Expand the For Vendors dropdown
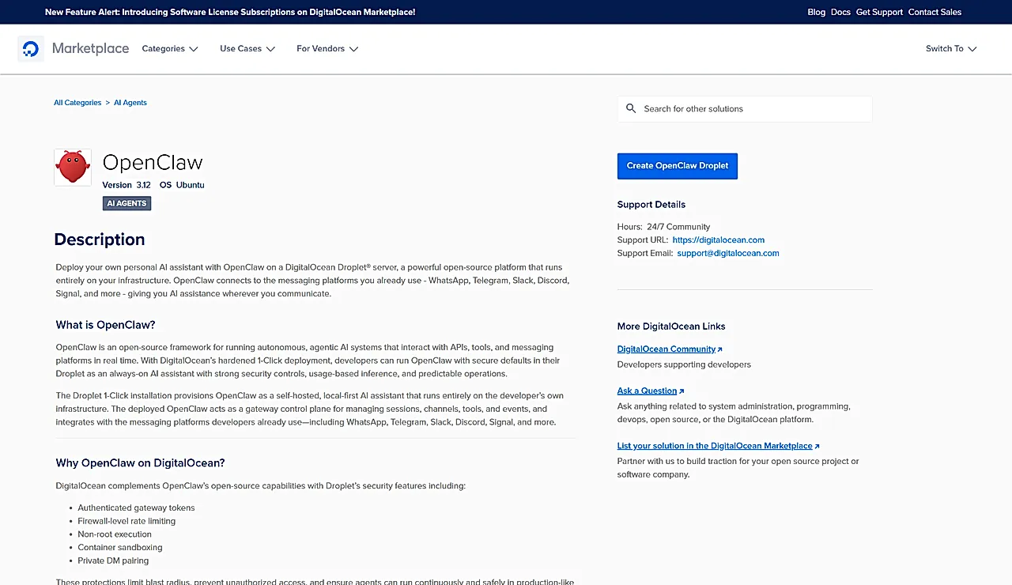 (x=327, y=49)
